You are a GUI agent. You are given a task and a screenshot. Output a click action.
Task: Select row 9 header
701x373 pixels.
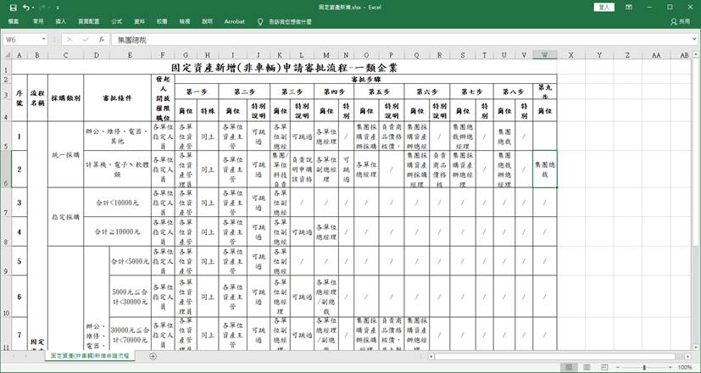[6, 261]
